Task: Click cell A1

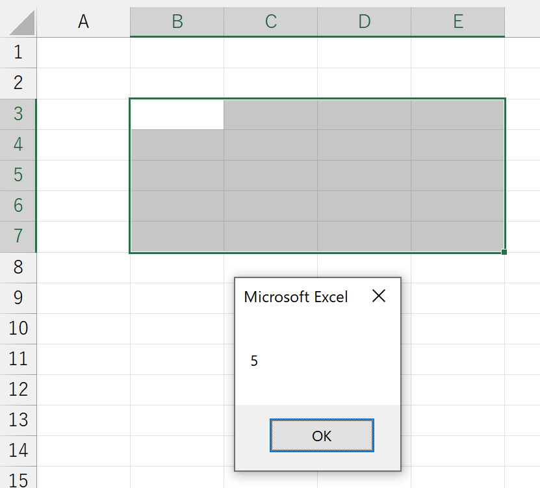Action: (83, 53)
